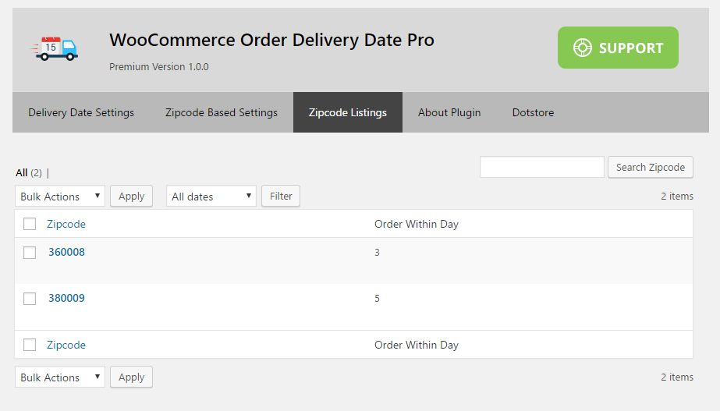Click the lifebuoy icon in Support button
Viewport: 720px width, 411px height.
[583, 48]
